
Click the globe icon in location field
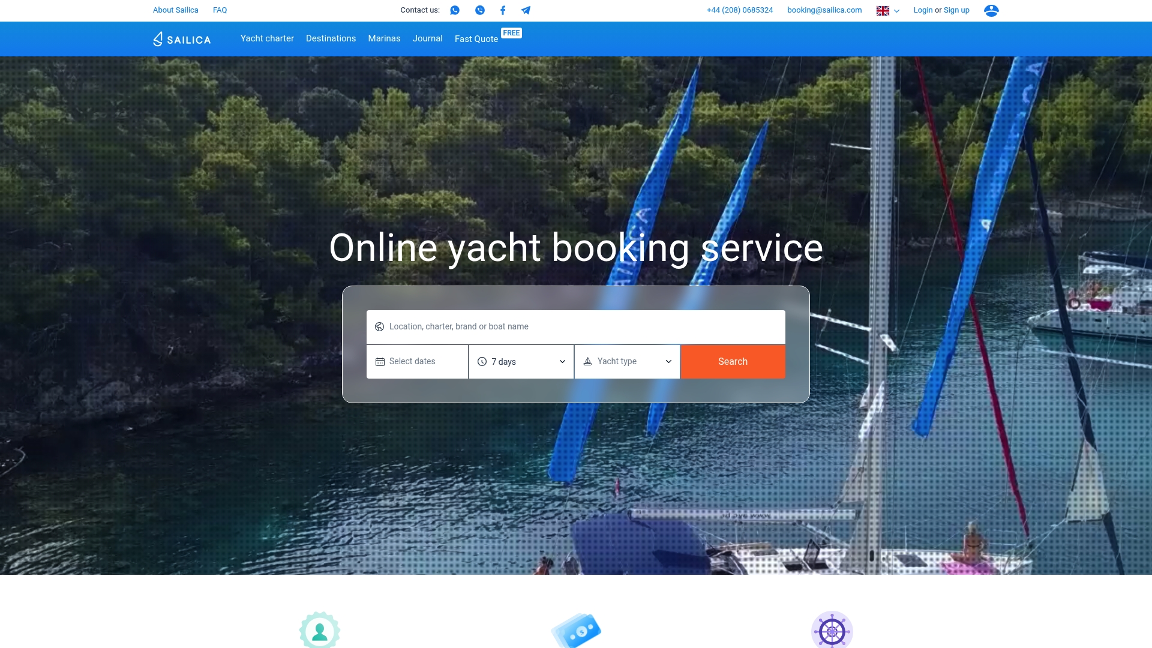(x=379, y=327)
